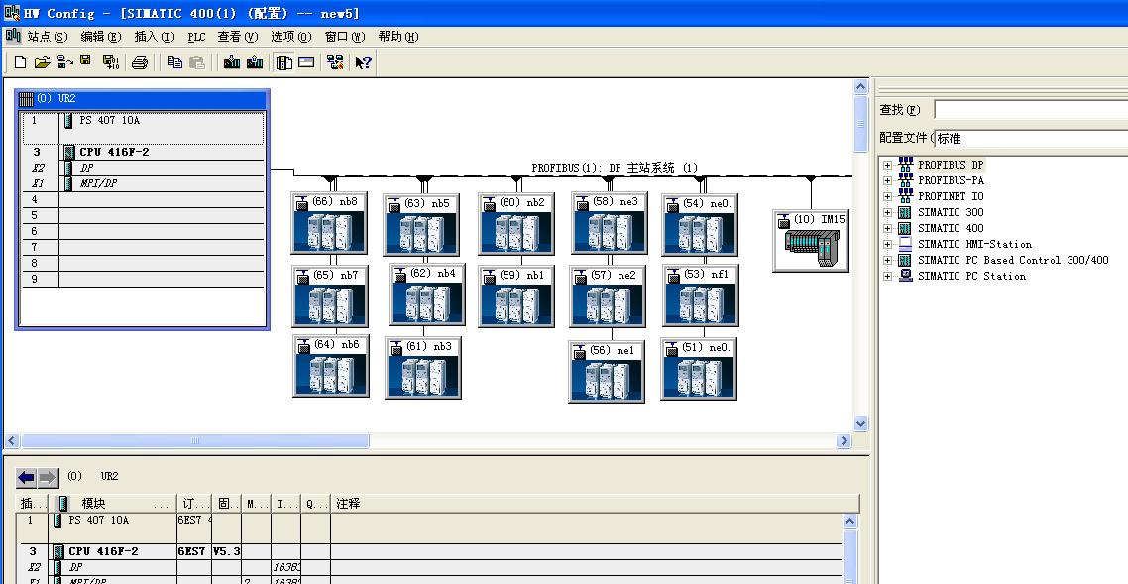Click station window vertical scrollbar down arrow

861,423
